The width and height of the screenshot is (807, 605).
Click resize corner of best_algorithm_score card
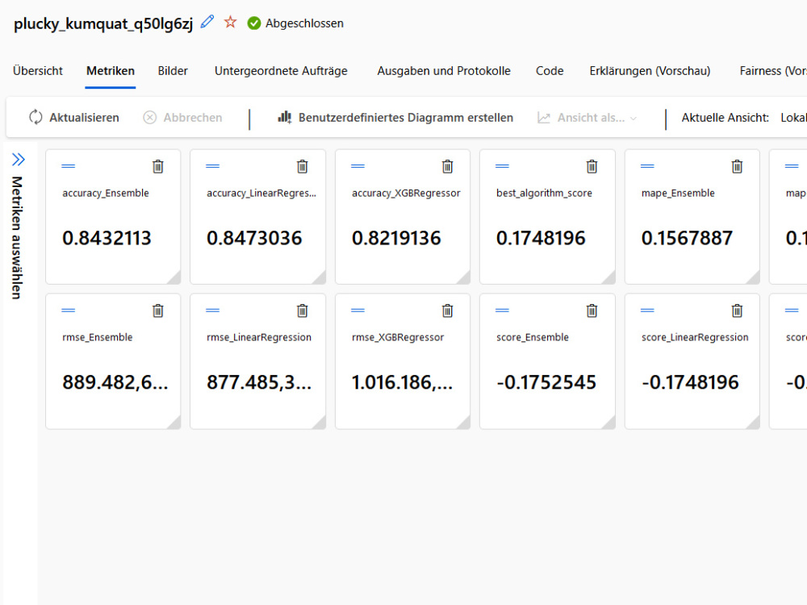[x=609, y=278]
